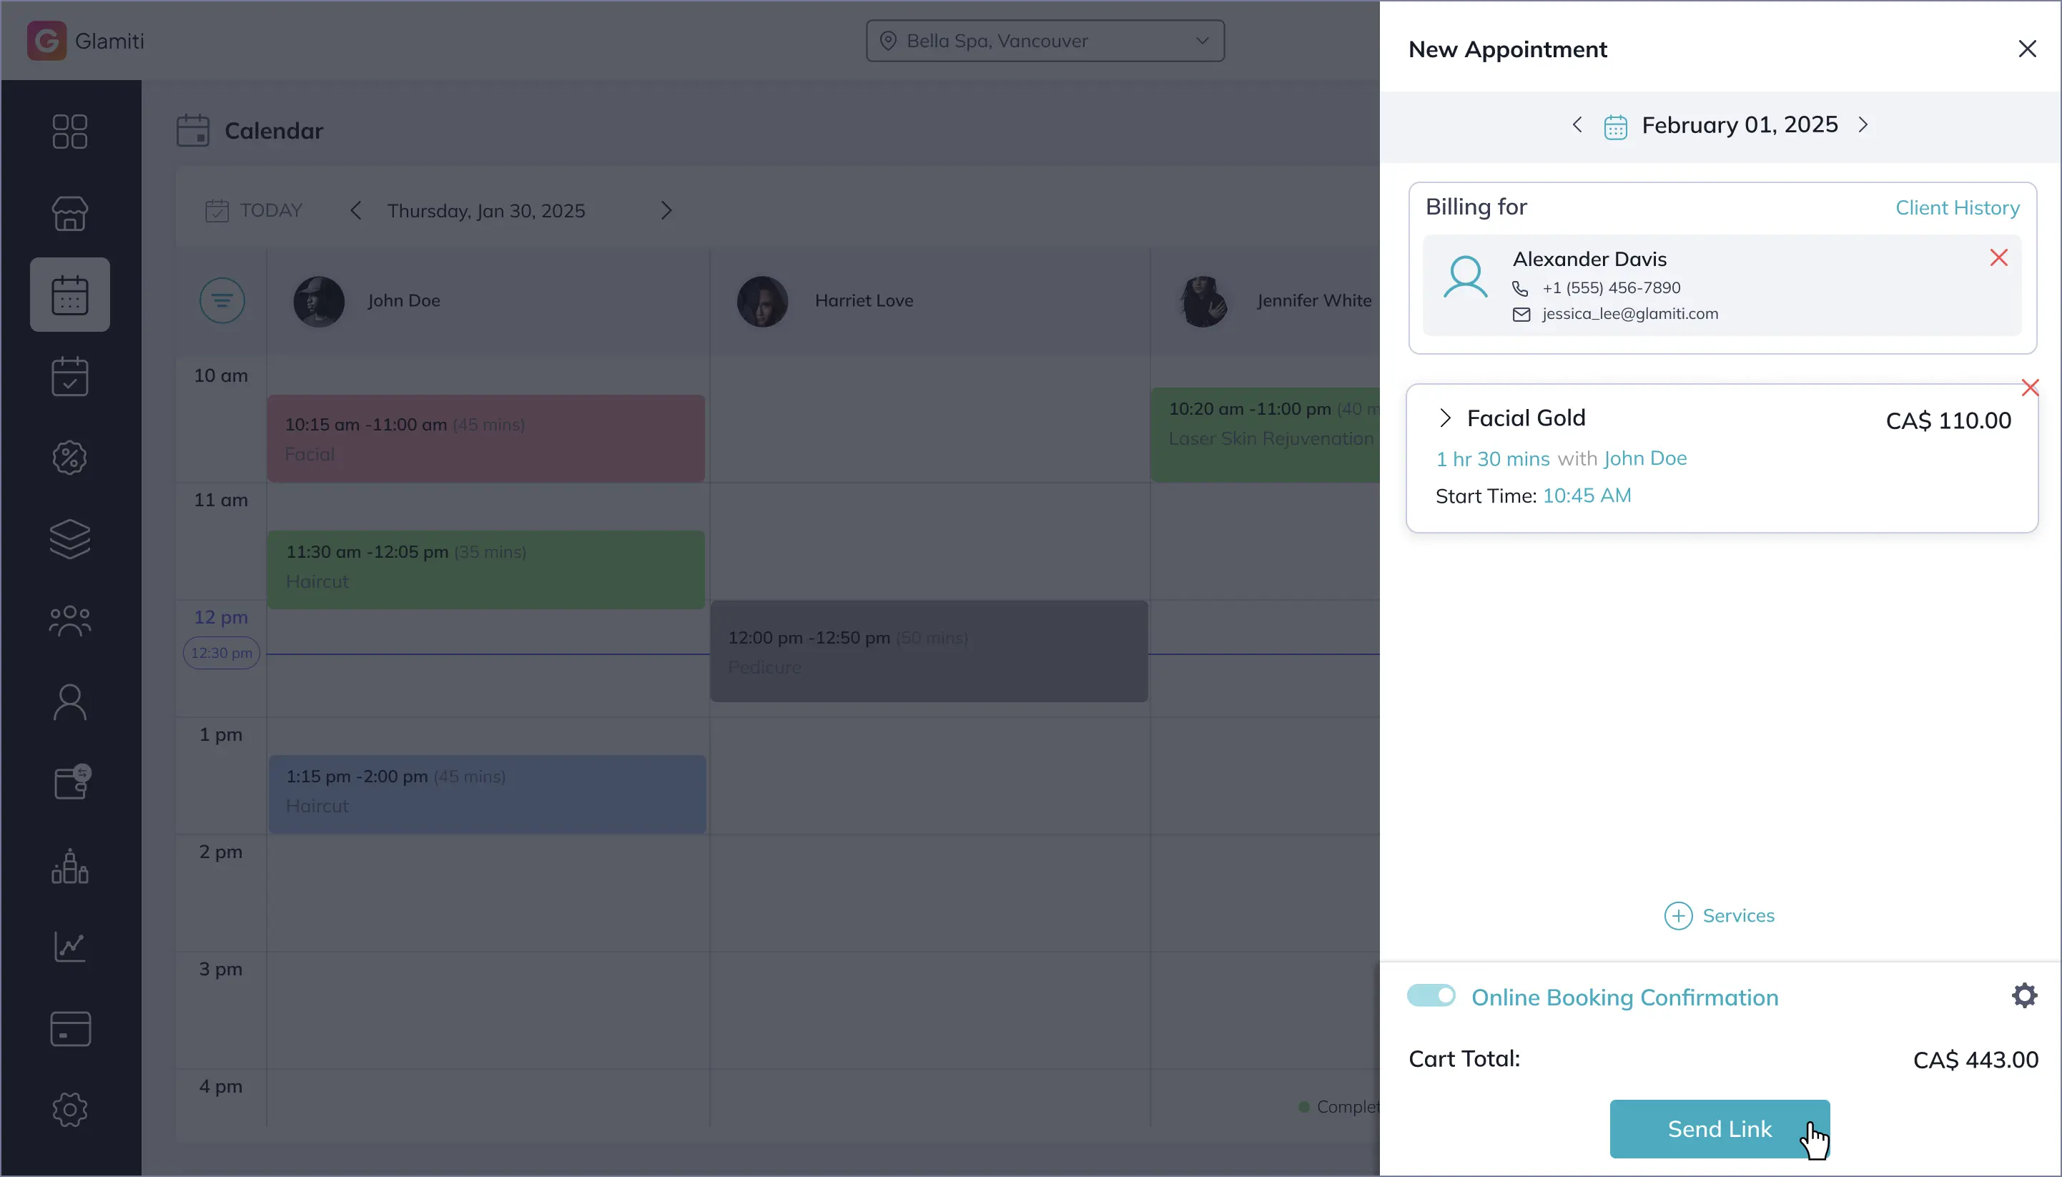The image size is (2062, 1177).
Task: Click the analytics chart icon in sidebar
Action: coord(69,947)
